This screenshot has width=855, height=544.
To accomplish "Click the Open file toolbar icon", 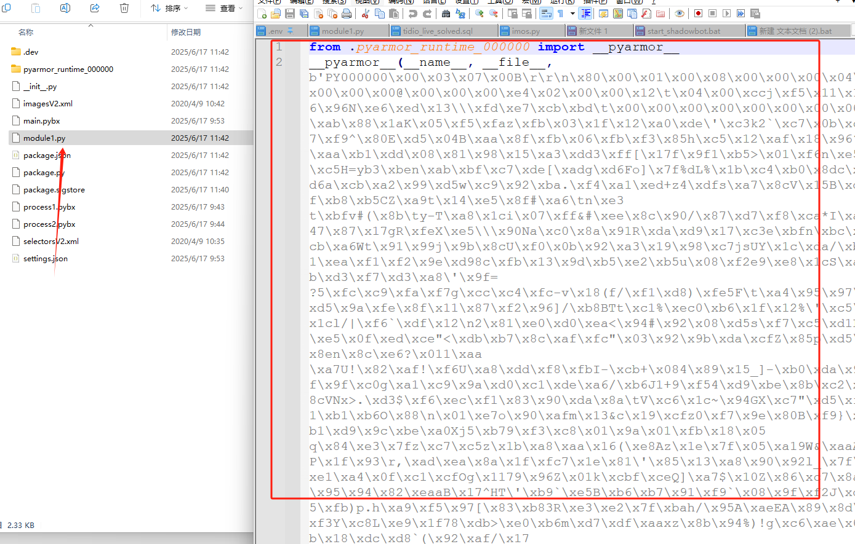I will tap(276, 14).
